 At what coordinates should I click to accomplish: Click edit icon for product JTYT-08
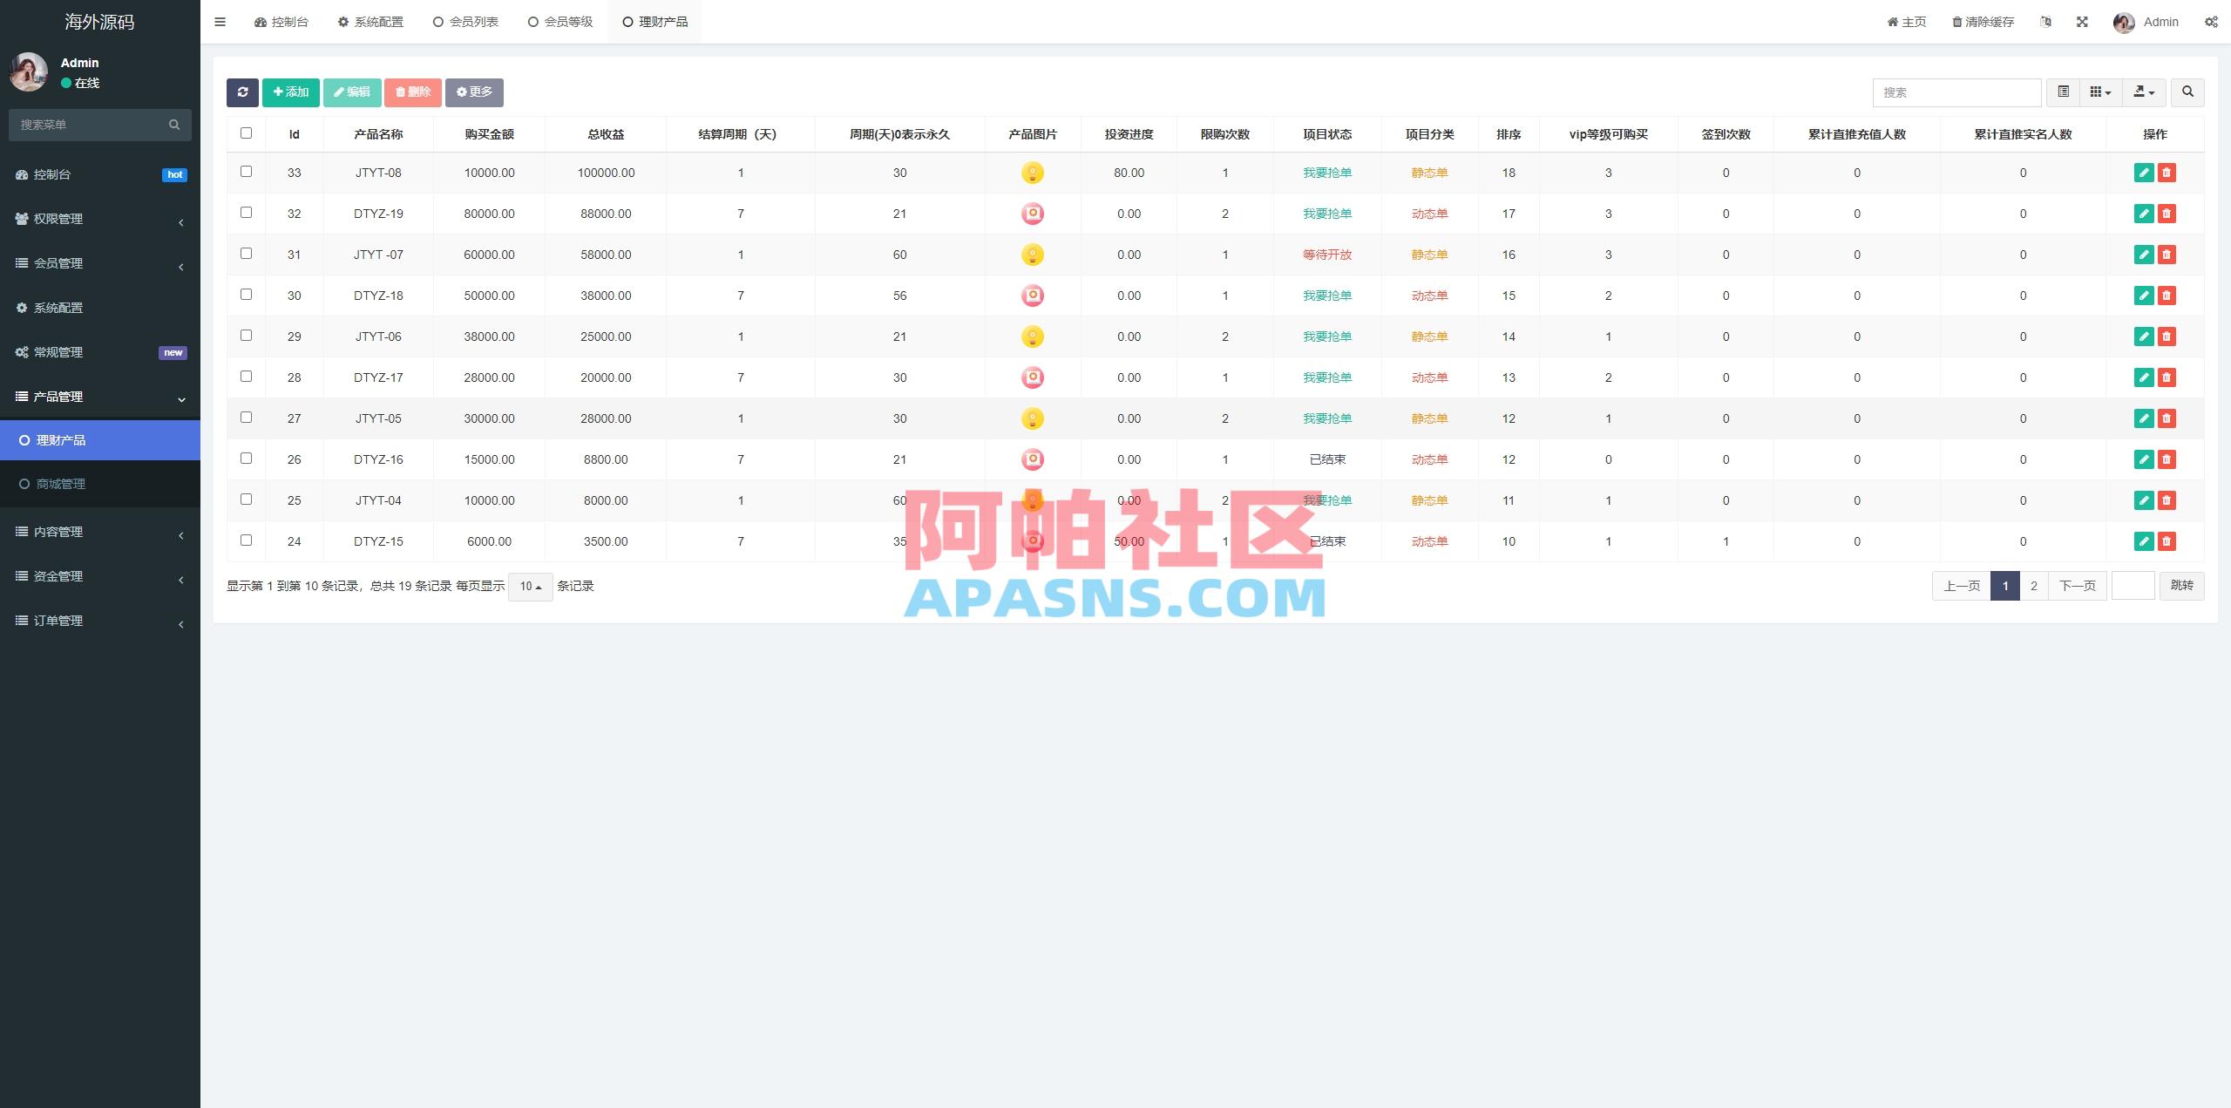click(x=2144, y=172)
